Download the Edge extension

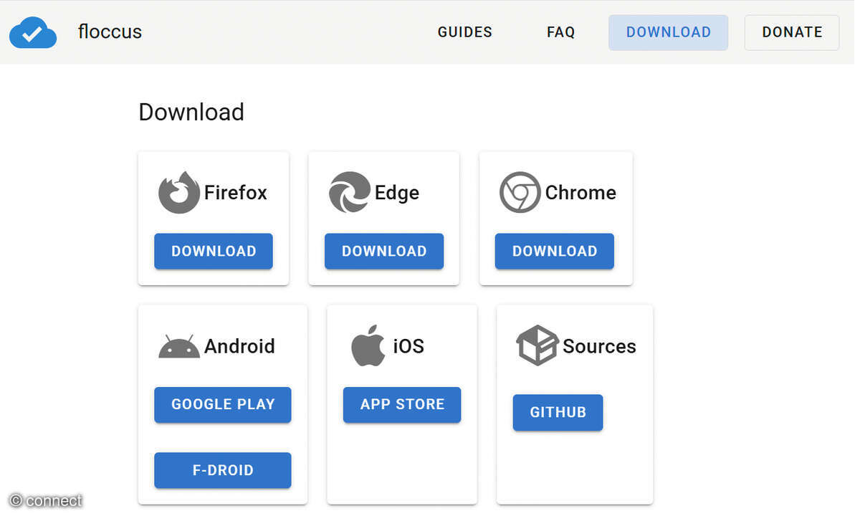pyautogui.click(x=383, y=251)
